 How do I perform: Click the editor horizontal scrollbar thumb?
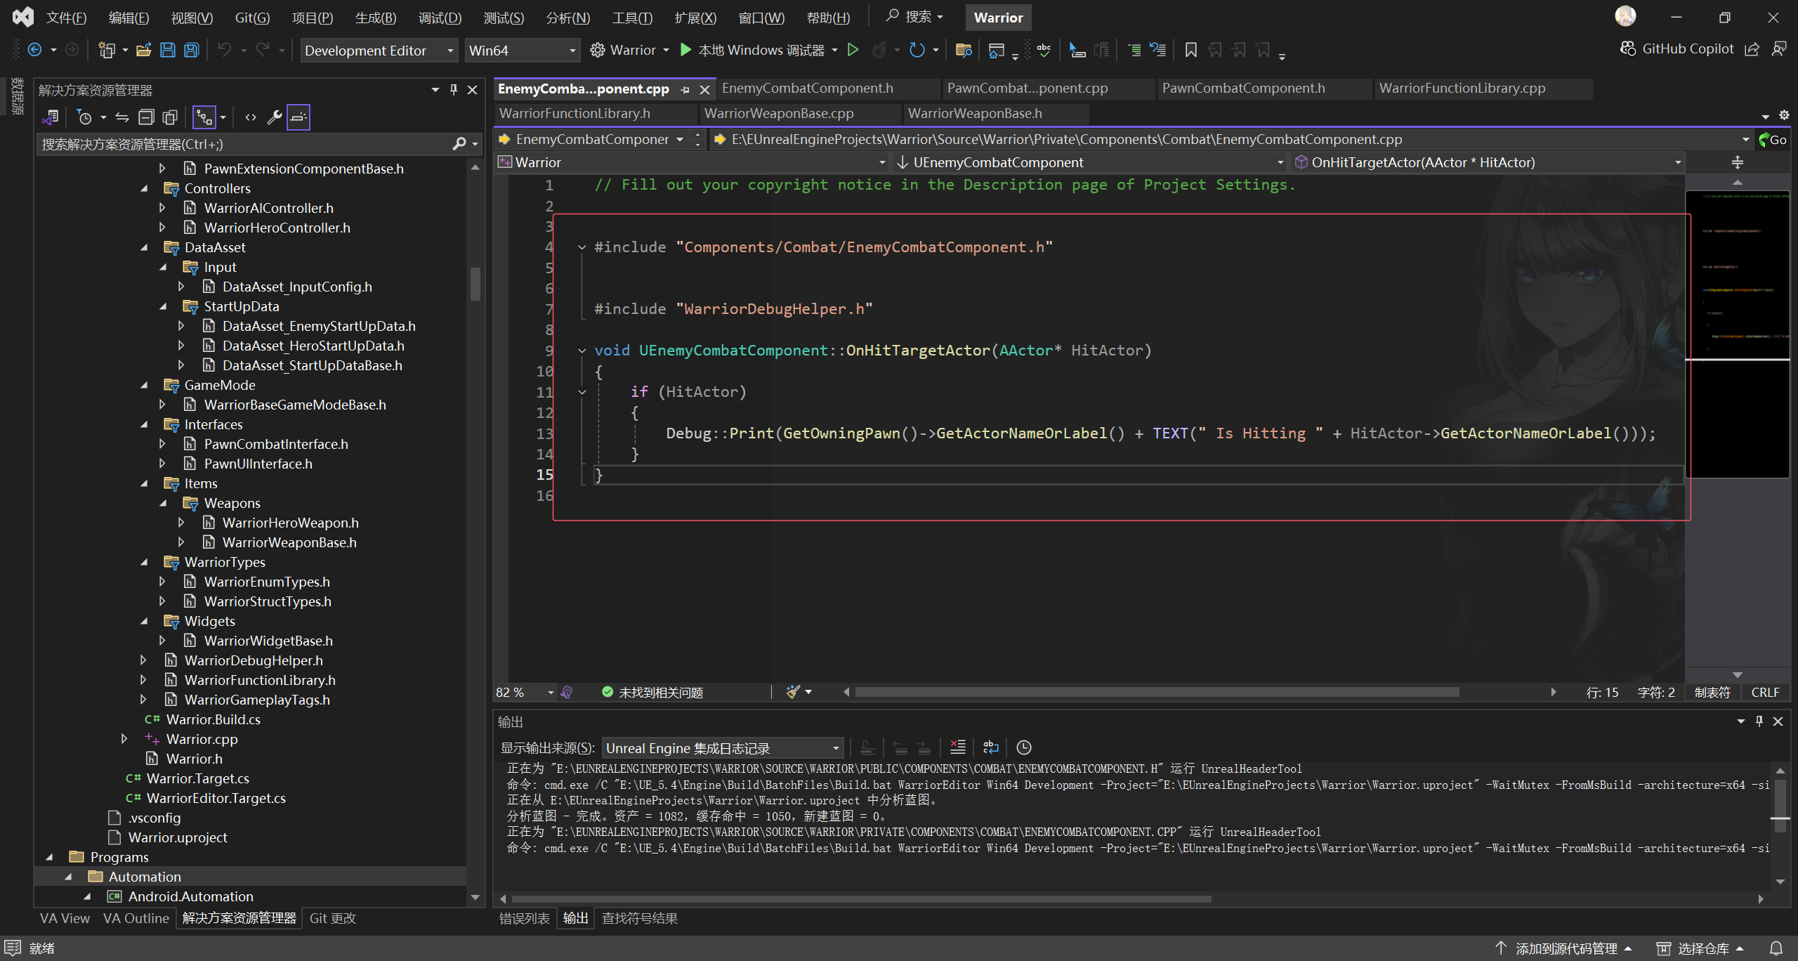click(x=1156, y=693)
